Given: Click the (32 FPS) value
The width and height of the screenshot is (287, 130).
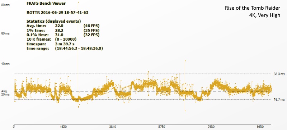Looking at the screenshot, I should click(x=91, y=35).
